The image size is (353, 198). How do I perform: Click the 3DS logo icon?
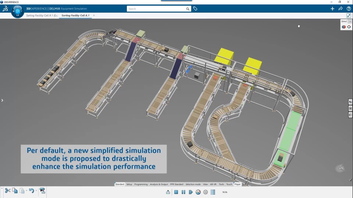click(5, 8)
